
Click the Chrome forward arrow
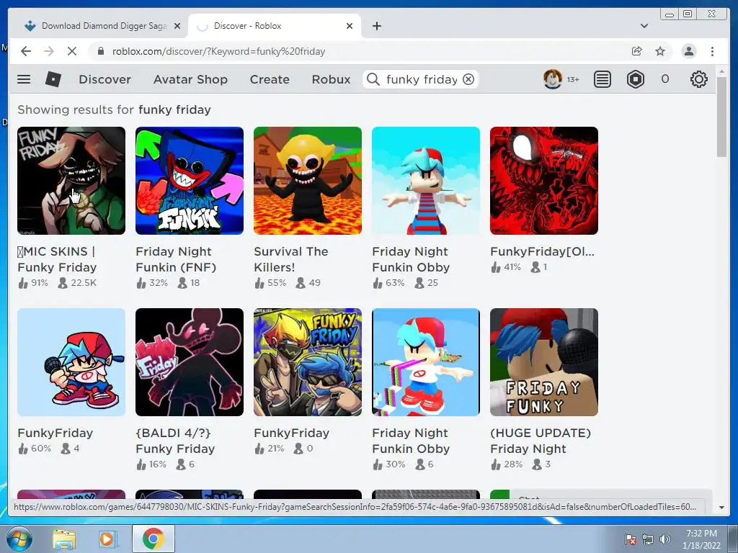point(49,51)
